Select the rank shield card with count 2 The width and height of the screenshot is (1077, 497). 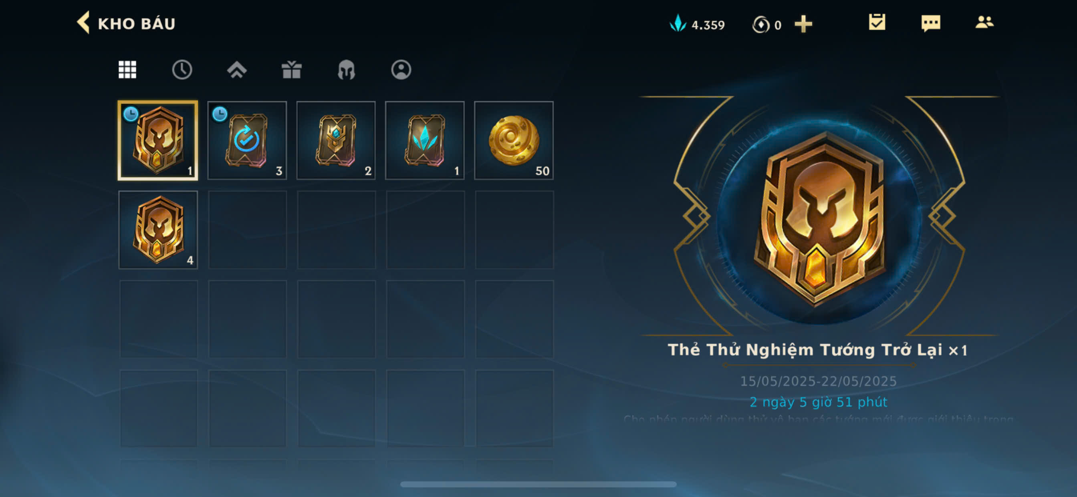pyautogui.click(x=336, y=140)
